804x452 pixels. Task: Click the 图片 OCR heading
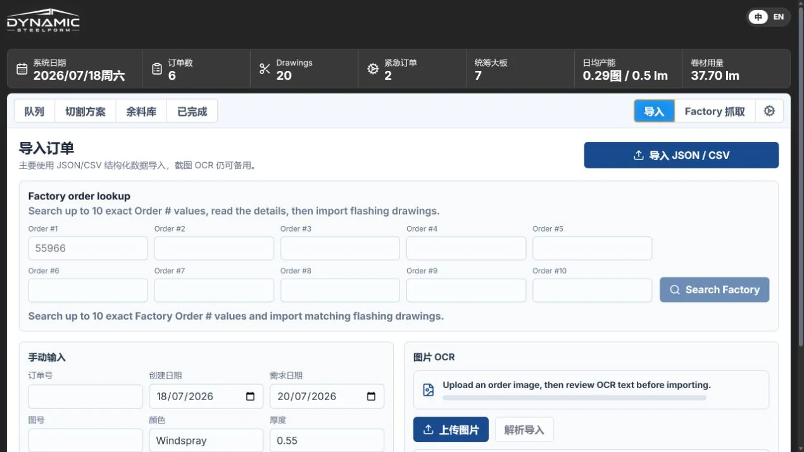pos(434,357)
